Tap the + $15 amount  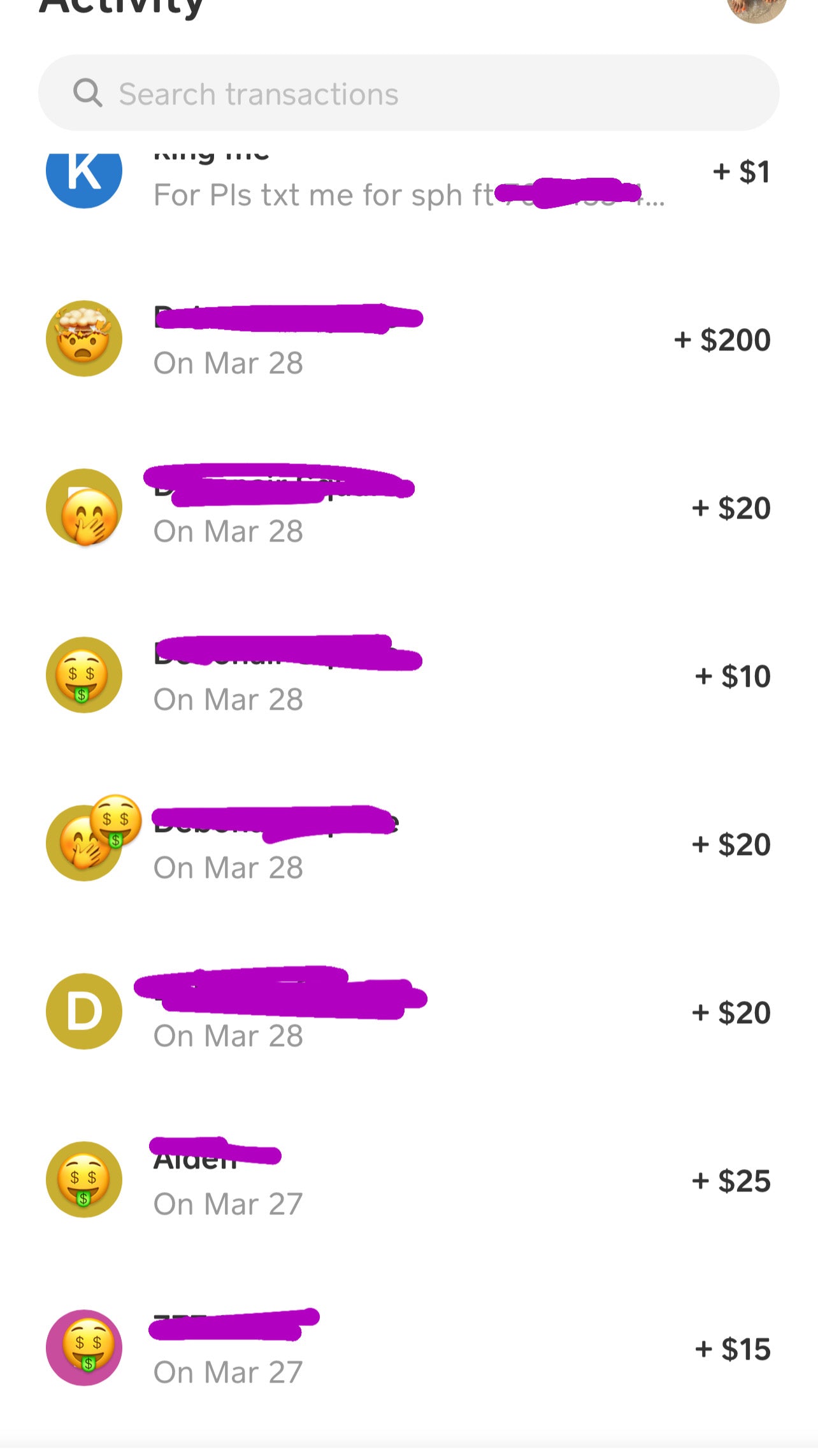coord(733,1349)
